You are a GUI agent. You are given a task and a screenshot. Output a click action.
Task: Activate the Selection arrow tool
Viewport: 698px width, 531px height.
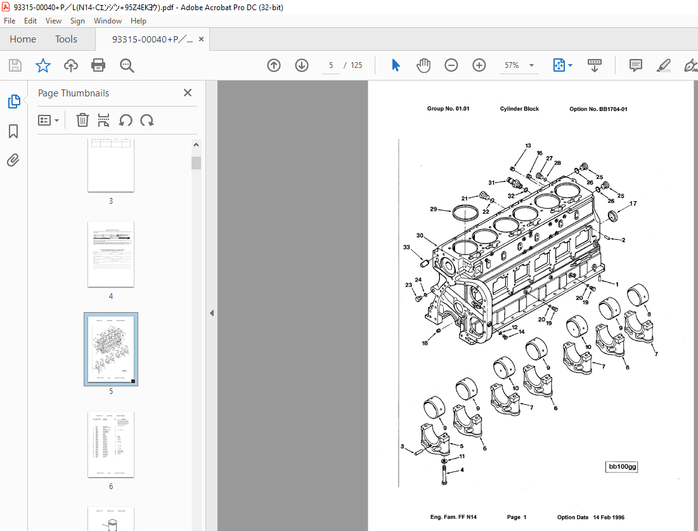(x=396, y=65)
